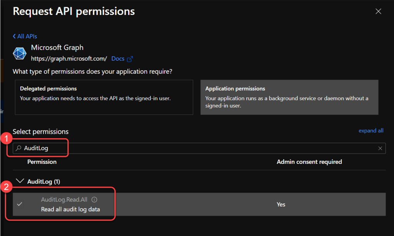Click into the permissions search field

192,149
